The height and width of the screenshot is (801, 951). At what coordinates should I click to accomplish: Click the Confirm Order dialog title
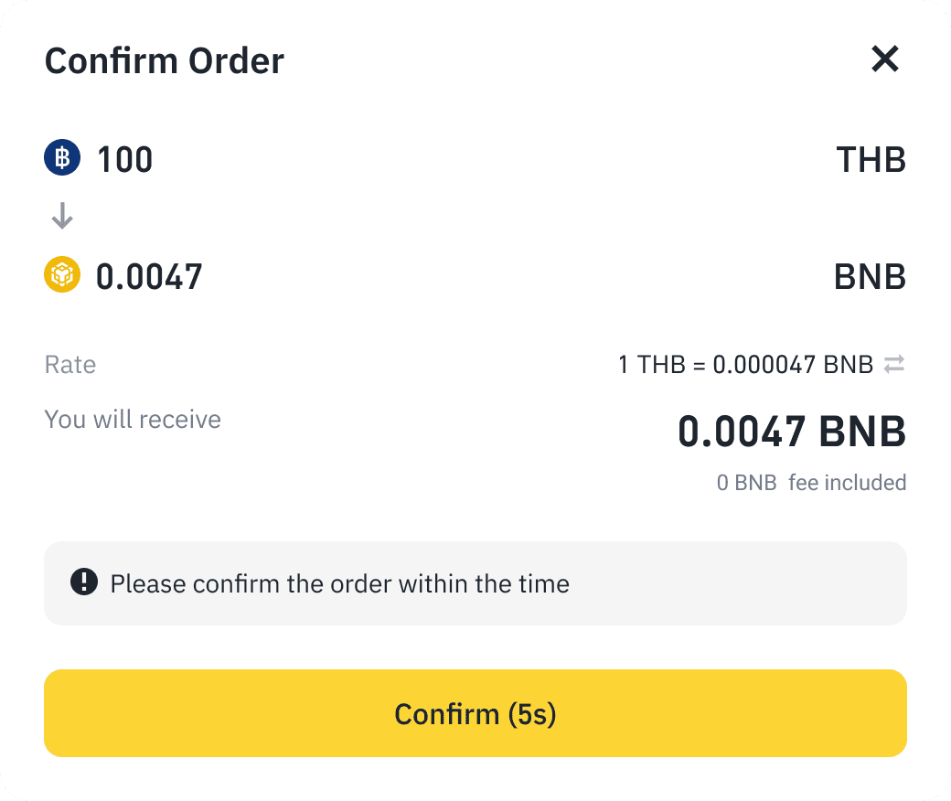[165, 61]
